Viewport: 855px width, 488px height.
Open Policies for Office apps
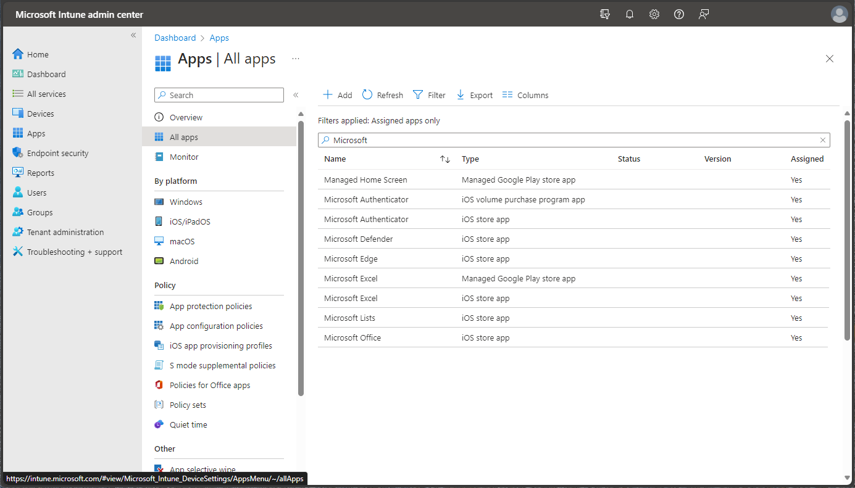coord(210,384)
